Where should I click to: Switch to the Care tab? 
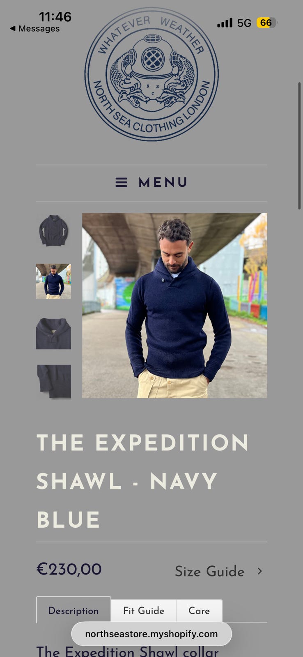click(199, 611)
